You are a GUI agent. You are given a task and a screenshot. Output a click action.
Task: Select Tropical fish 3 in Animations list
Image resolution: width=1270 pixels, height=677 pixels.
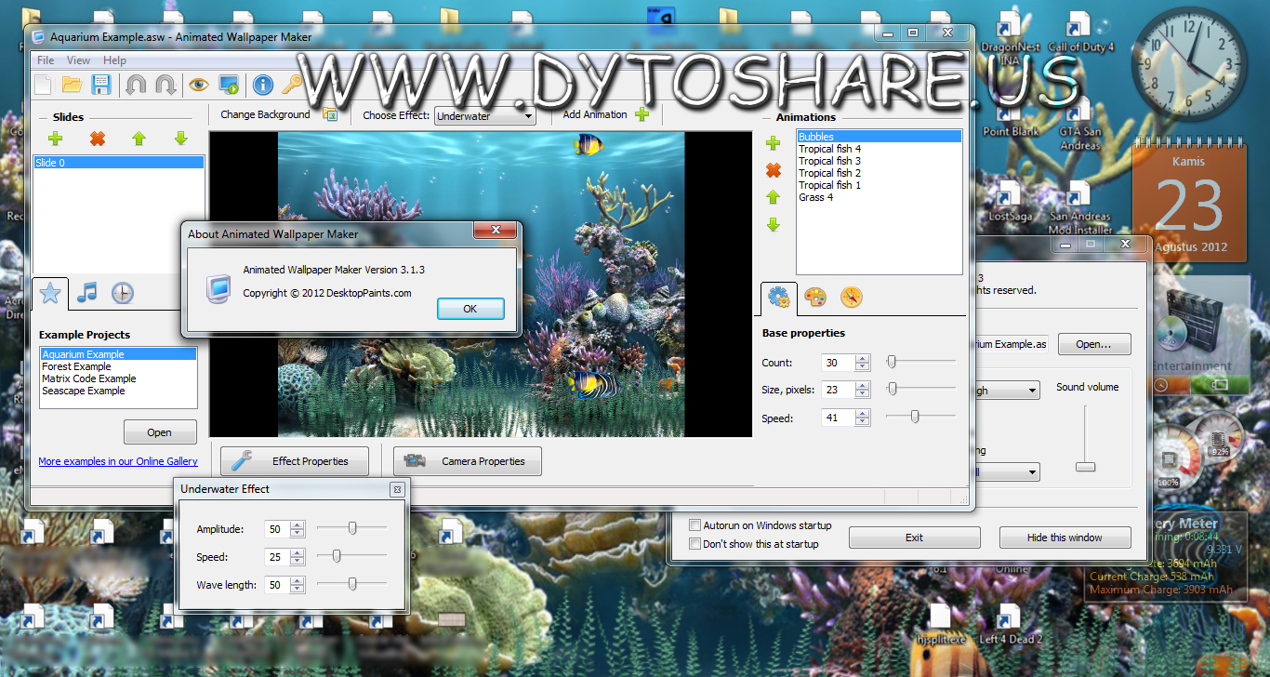click(829, 161)
